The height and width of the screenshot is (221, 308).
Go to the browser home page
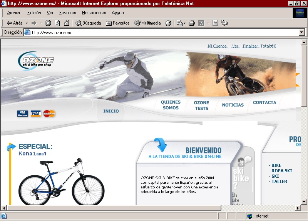click(x=67, y=23)
